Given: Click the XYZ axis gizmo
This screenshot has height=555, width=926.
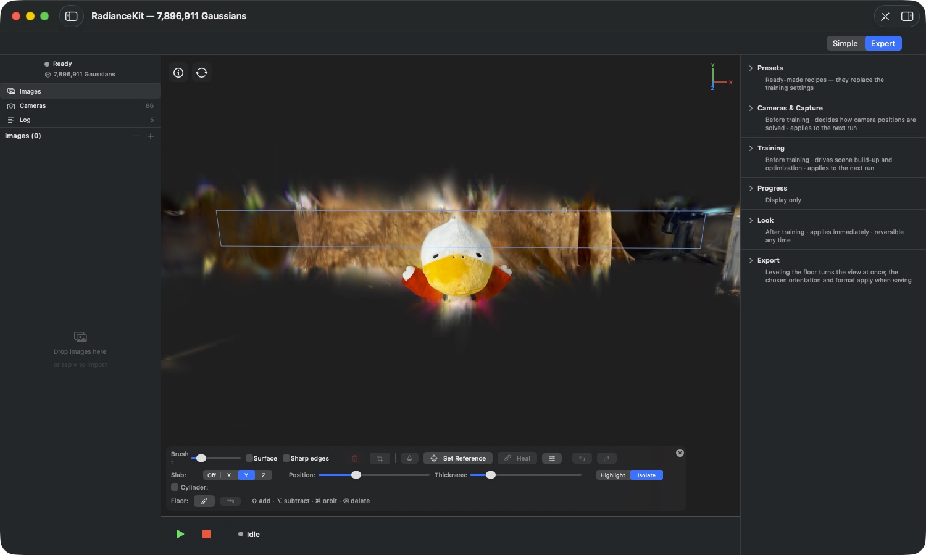Looking at the screenshot, I should coord(720,78).
